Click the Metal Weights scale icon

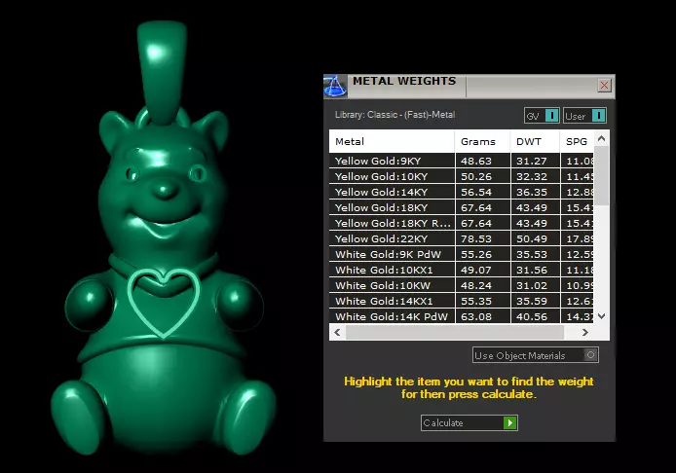coord(335,86)
